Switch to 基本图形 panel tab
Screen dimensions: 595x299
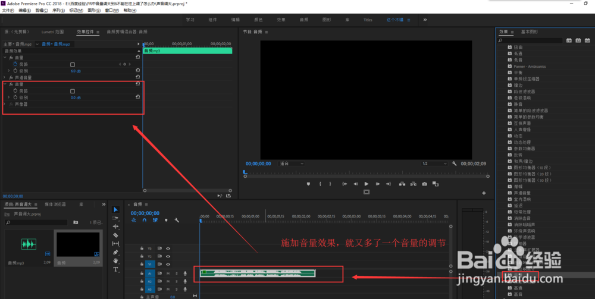tap(530, 32)
